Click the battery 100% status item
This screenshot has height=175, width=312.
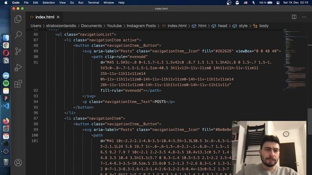tap(266, 2)
